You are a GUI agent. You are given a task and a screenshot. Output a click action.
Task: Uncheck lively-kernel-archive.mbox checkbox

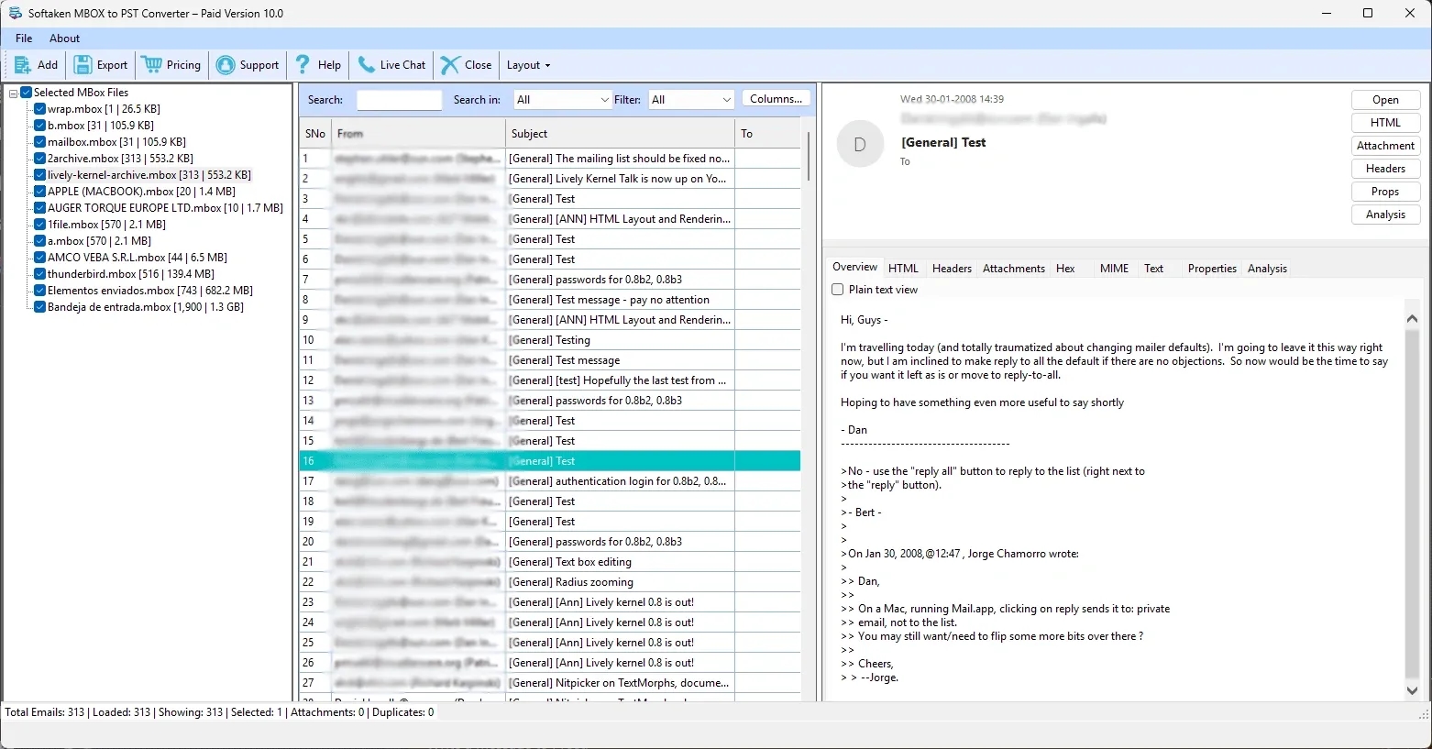(x=40, y=175)
